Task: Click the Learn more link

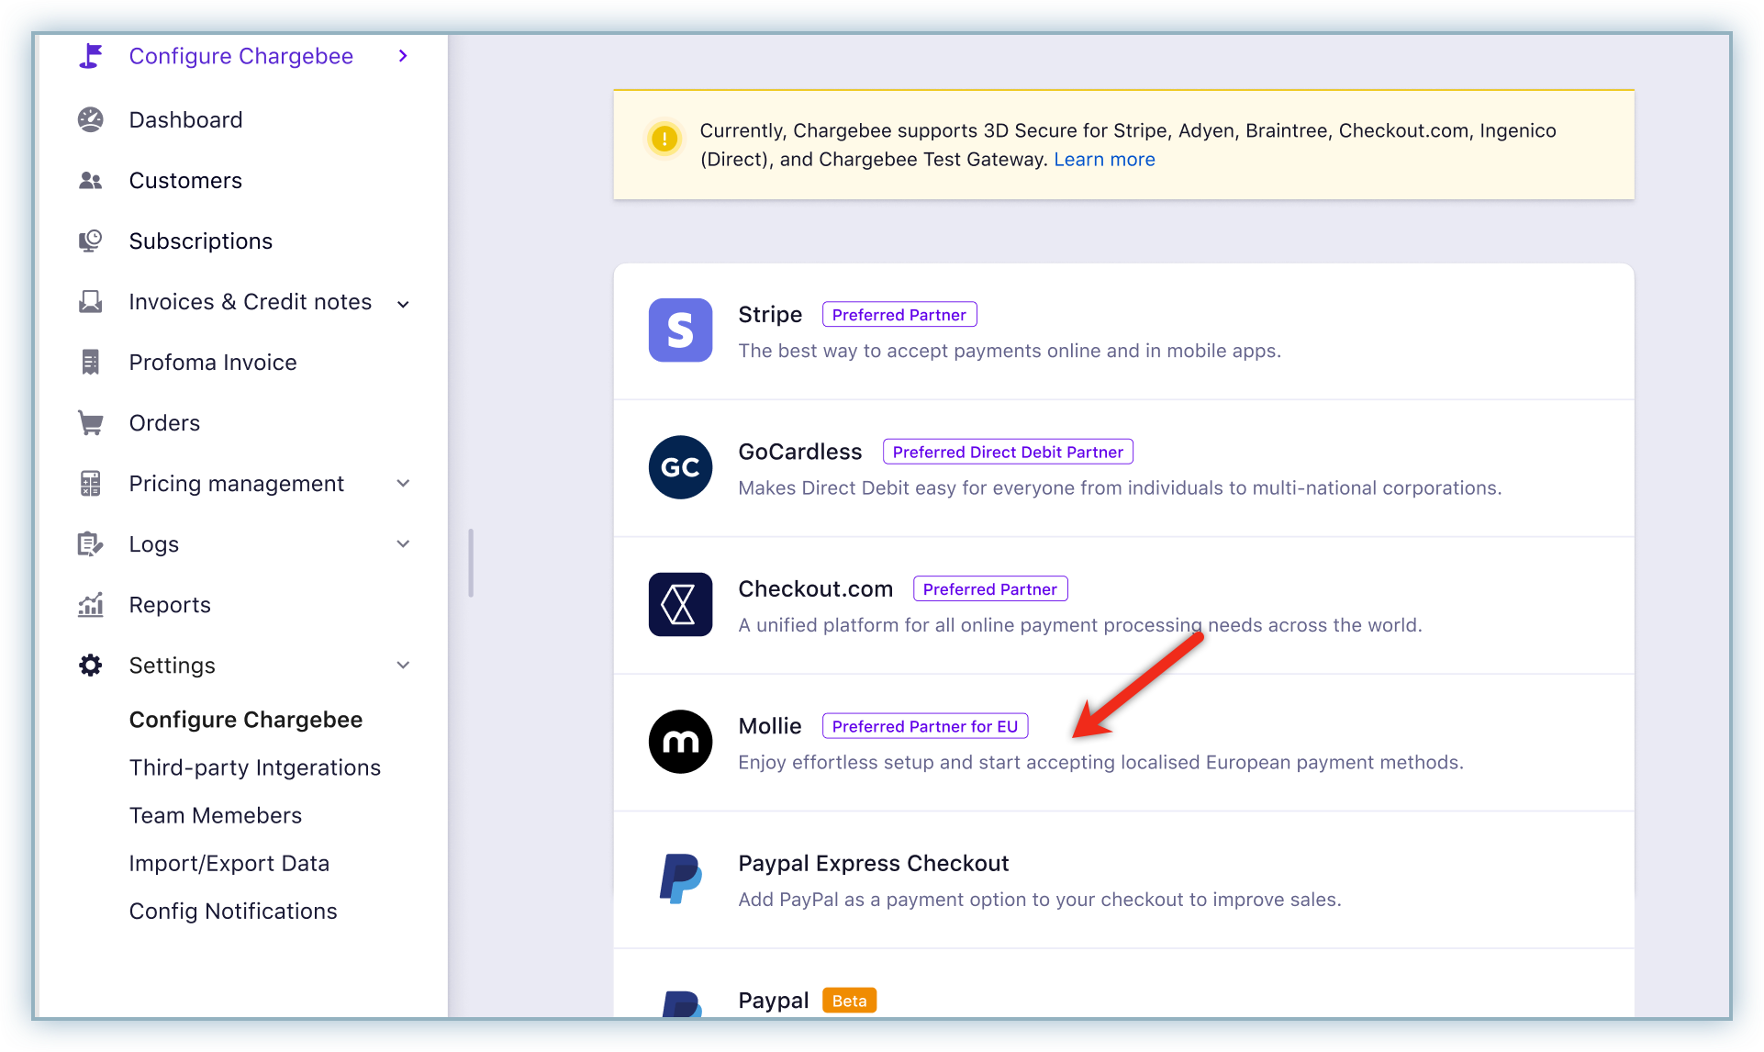Action: (1104, 160)
